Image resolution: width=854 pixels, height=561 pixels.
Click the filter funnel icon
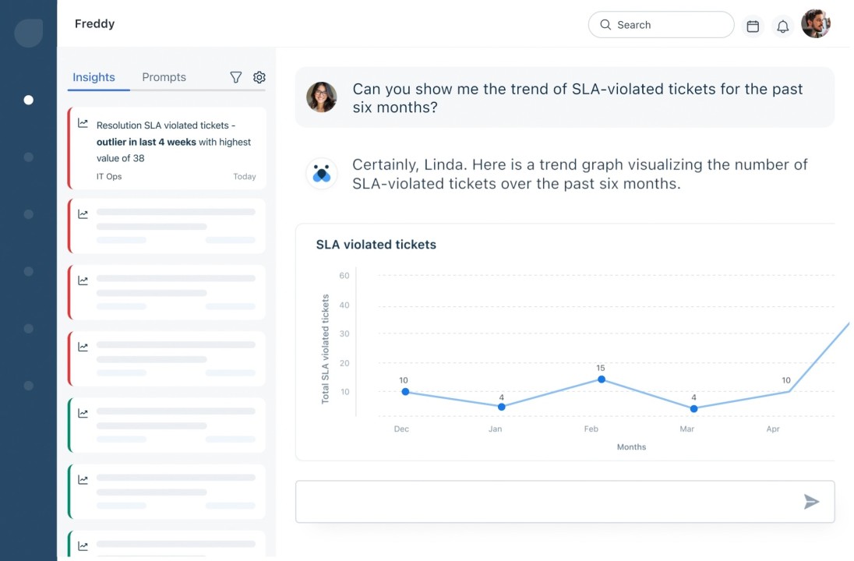coord(235,77)
